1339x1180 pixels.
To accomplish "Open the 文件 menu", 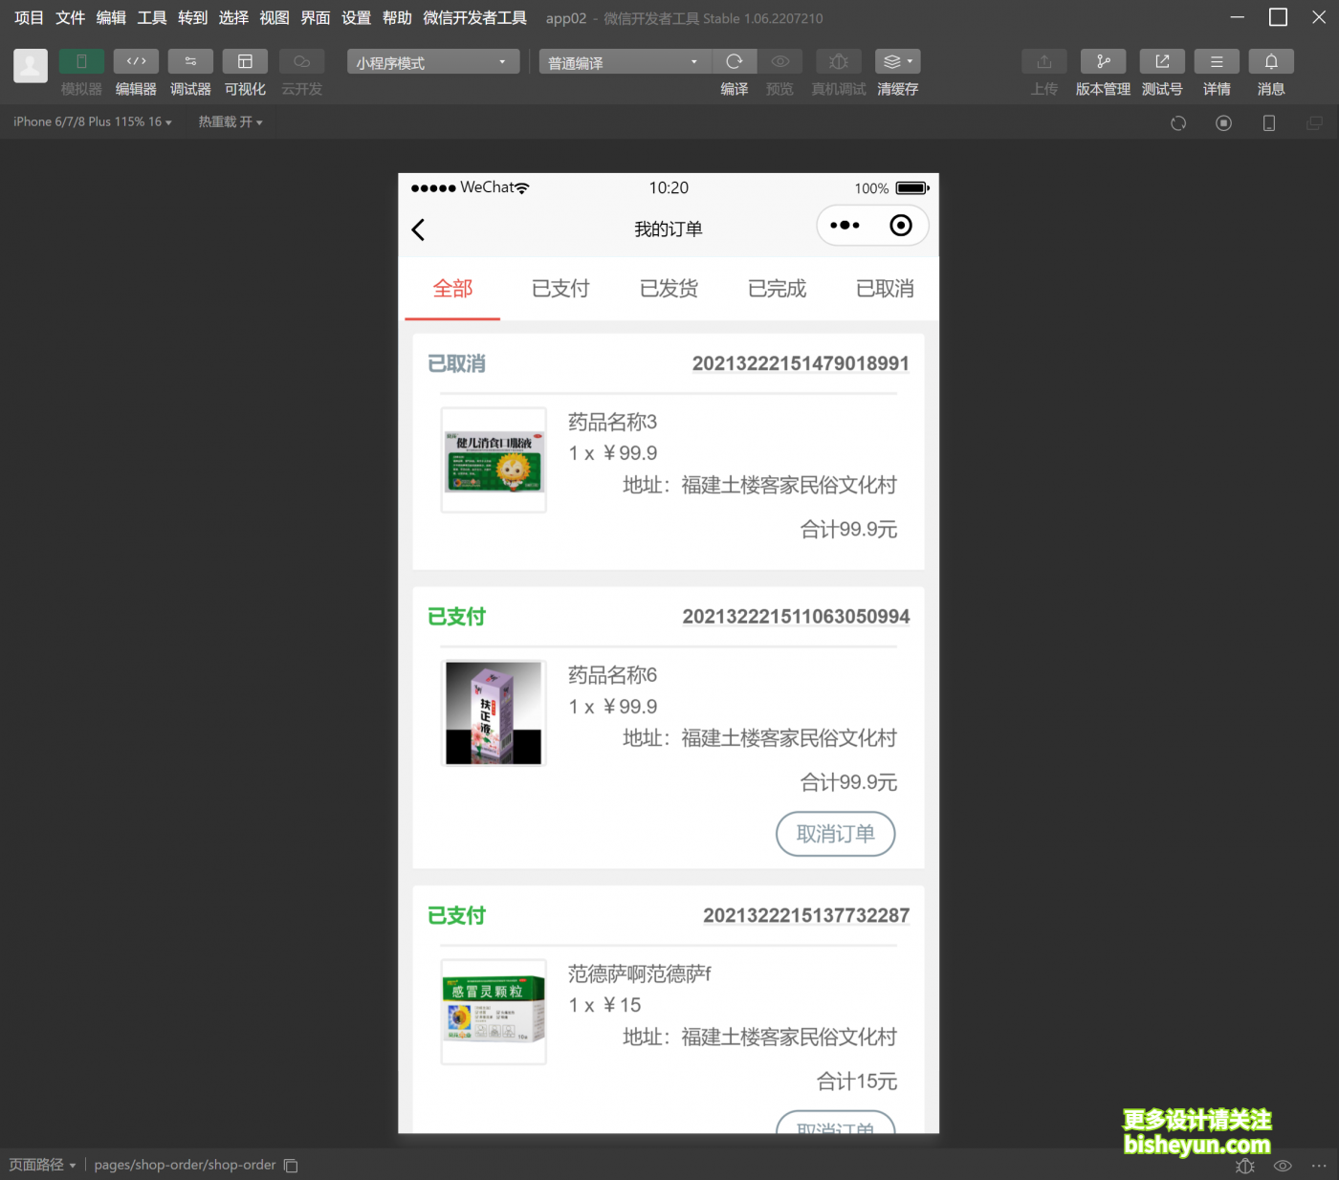I will point(70,18).
